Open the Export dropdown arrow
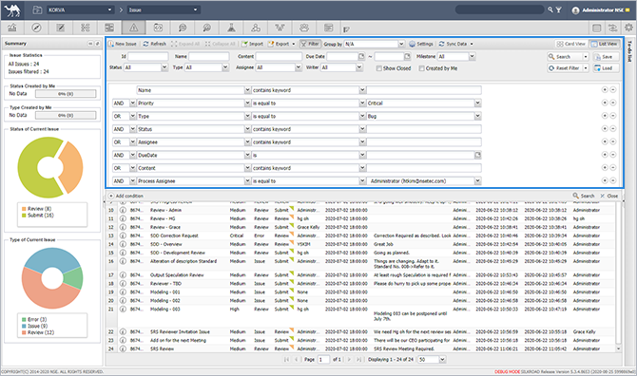The height and width of the screenshot is (376, 637). [294, 44]
